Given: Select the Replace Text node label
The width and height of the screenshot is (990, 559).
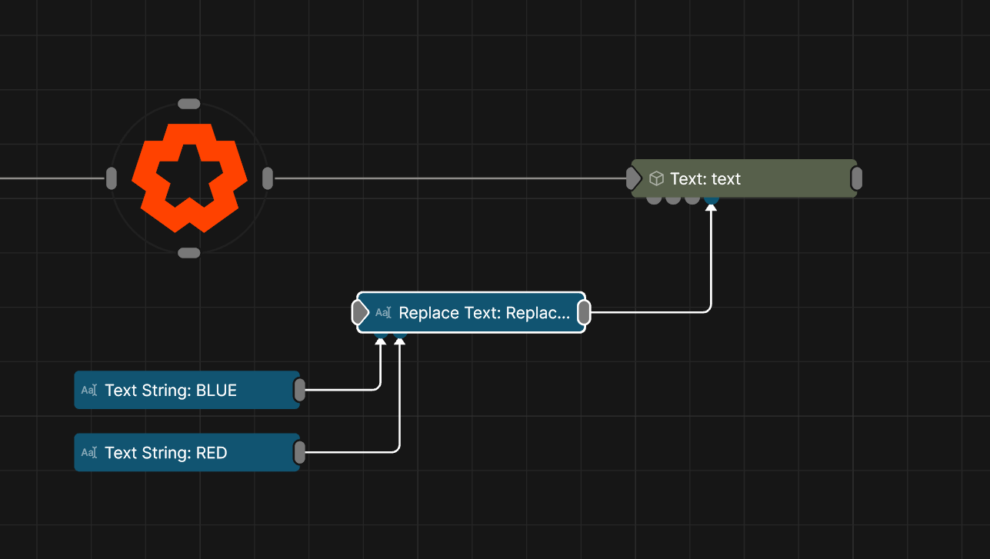Looking at the screenshot, I should [485, 313].
